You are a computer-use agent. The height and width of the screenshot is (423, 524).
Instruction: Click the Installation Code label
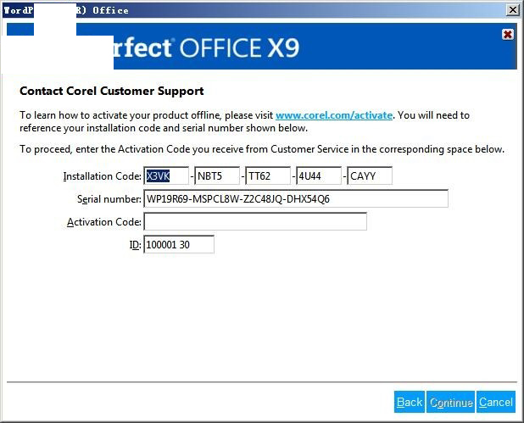point(103,176)
